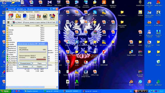Open the VType desktop icon
Viewport: 165px width, 93px height.
140,83
